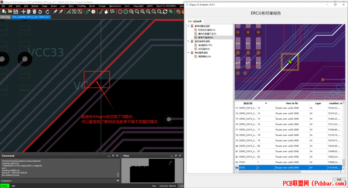This screenshot has width=348, height=188.
Task: Click the green 3D board viewer icon
Action: (x=171, y=12)
